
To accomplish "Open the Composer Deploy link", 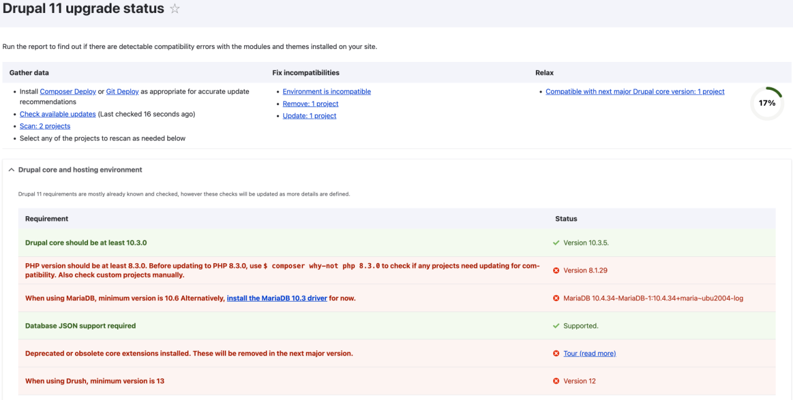I will pos(68,91).
